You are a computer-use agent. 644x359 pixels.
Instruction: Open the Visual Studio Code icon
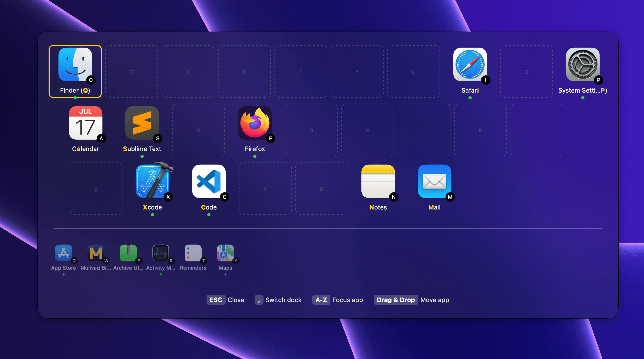(x=209, y=181)
